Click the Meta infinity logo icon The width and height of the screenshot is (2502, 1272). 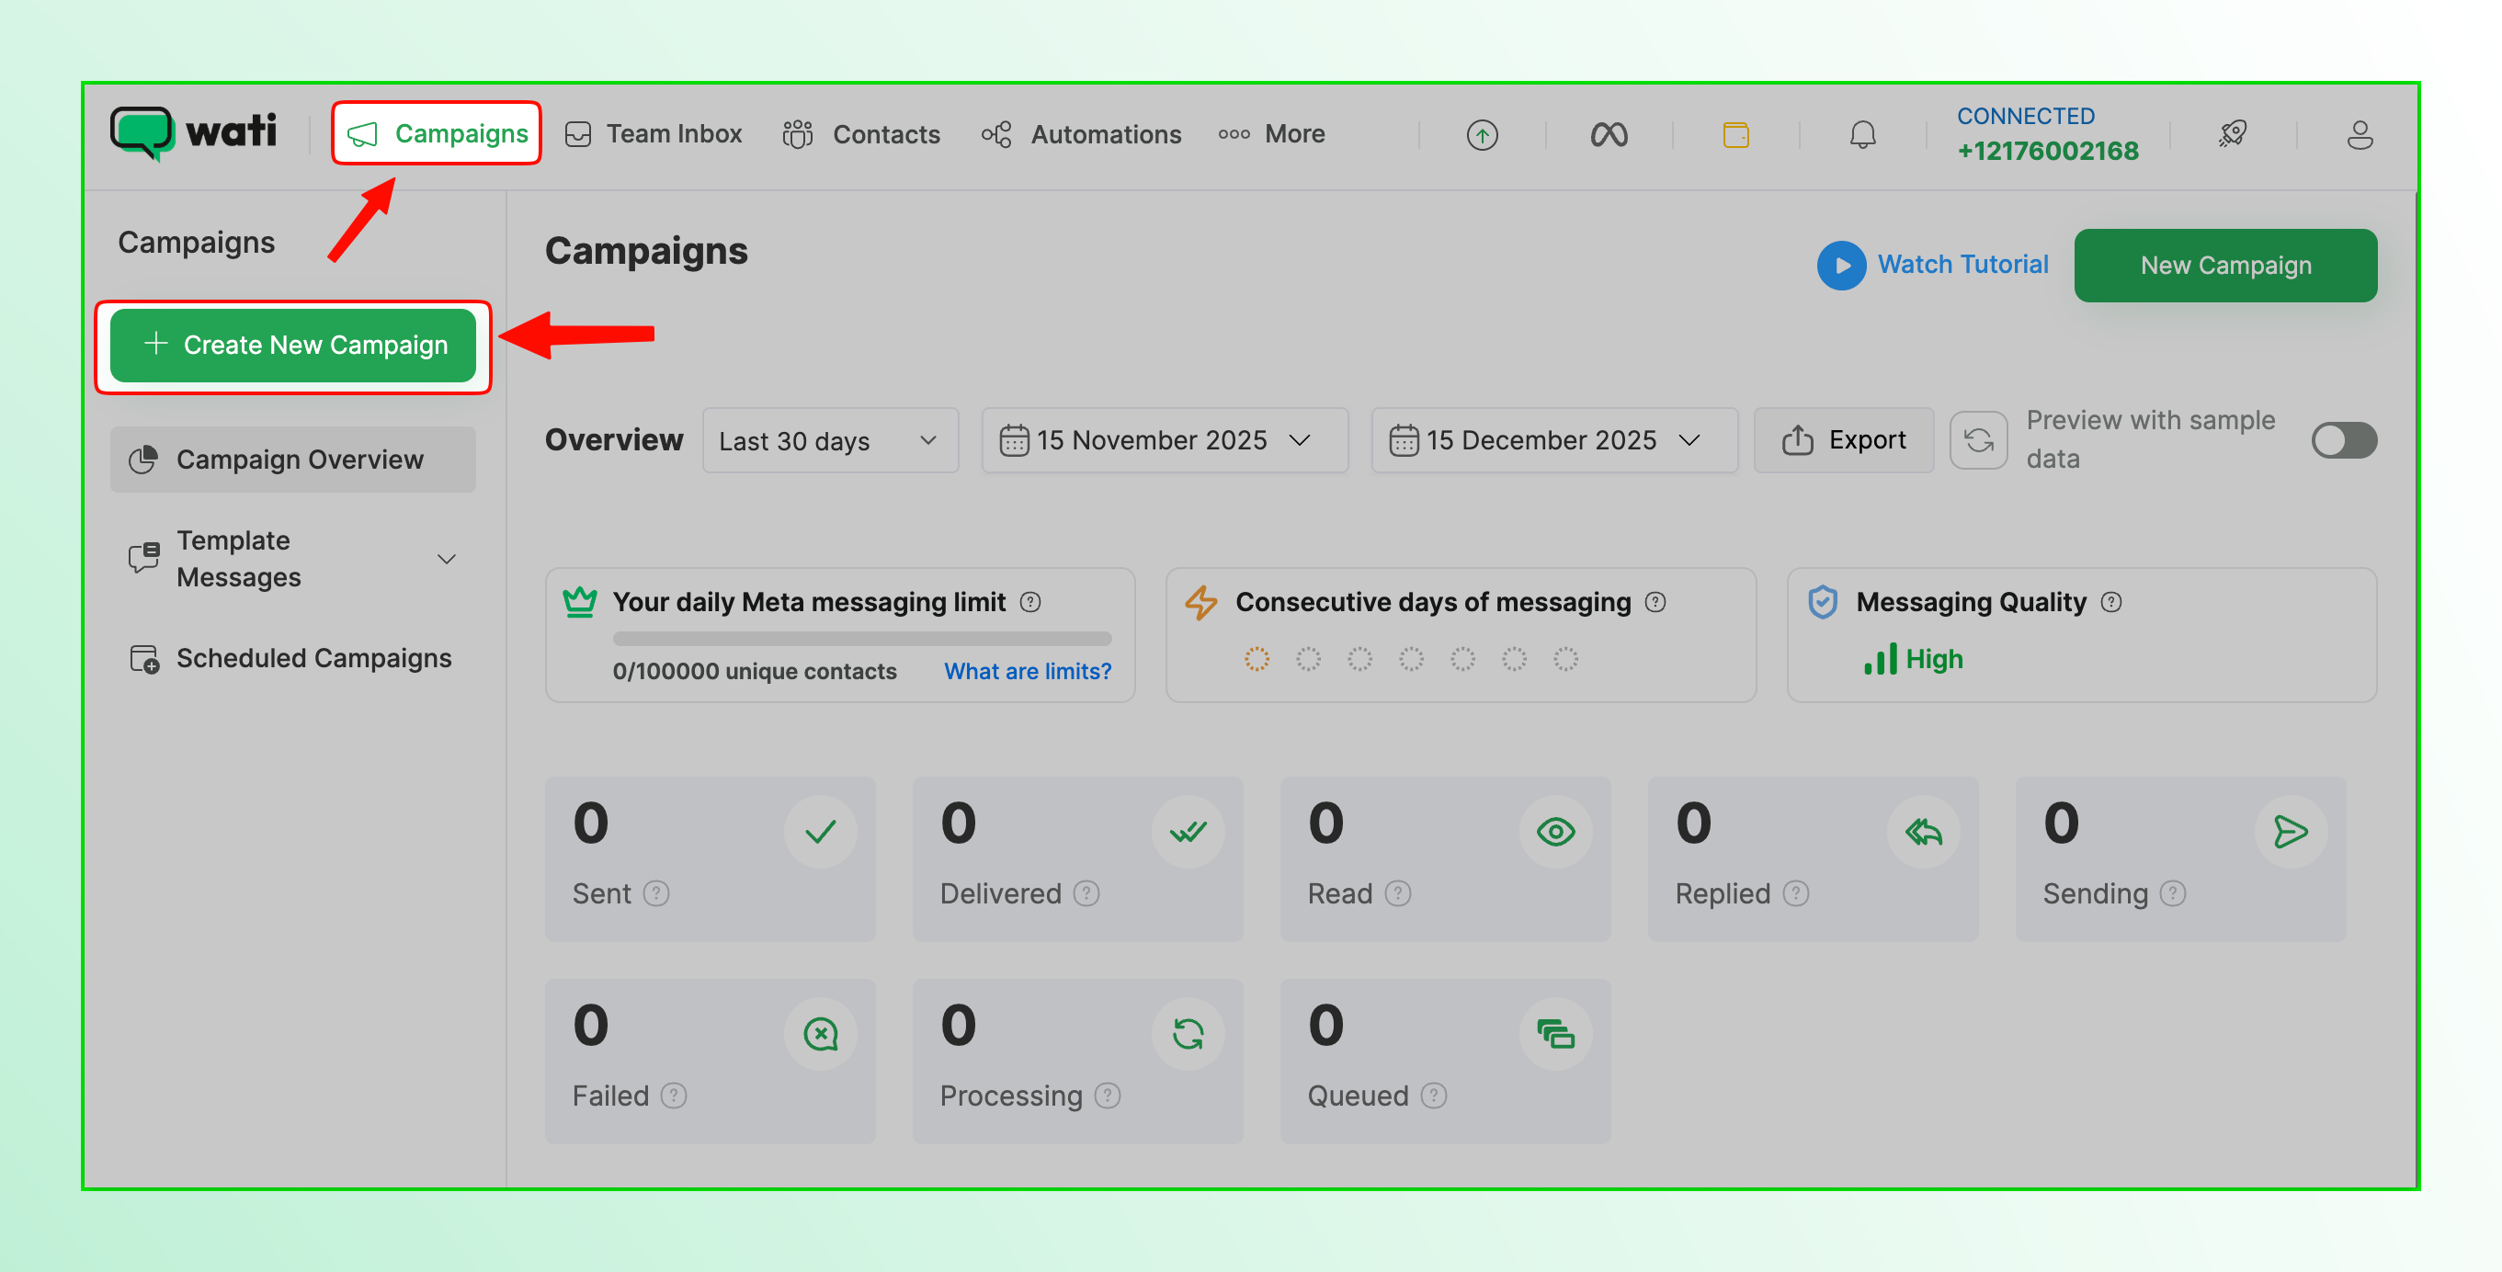pyautogui.click(x=1609, y=135)
